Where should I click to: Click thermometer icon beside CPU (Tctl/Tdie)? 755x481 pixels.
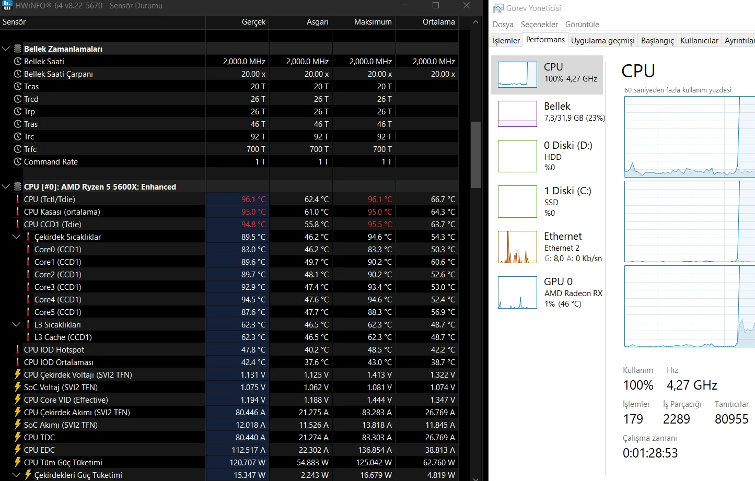click(x=17, y=200)
